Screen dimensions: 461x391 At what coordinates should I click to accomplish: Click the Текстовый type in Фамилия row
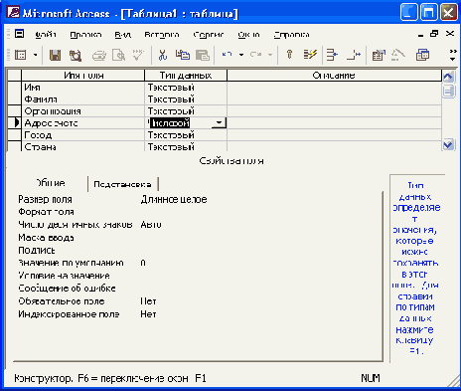click(186, 99)
